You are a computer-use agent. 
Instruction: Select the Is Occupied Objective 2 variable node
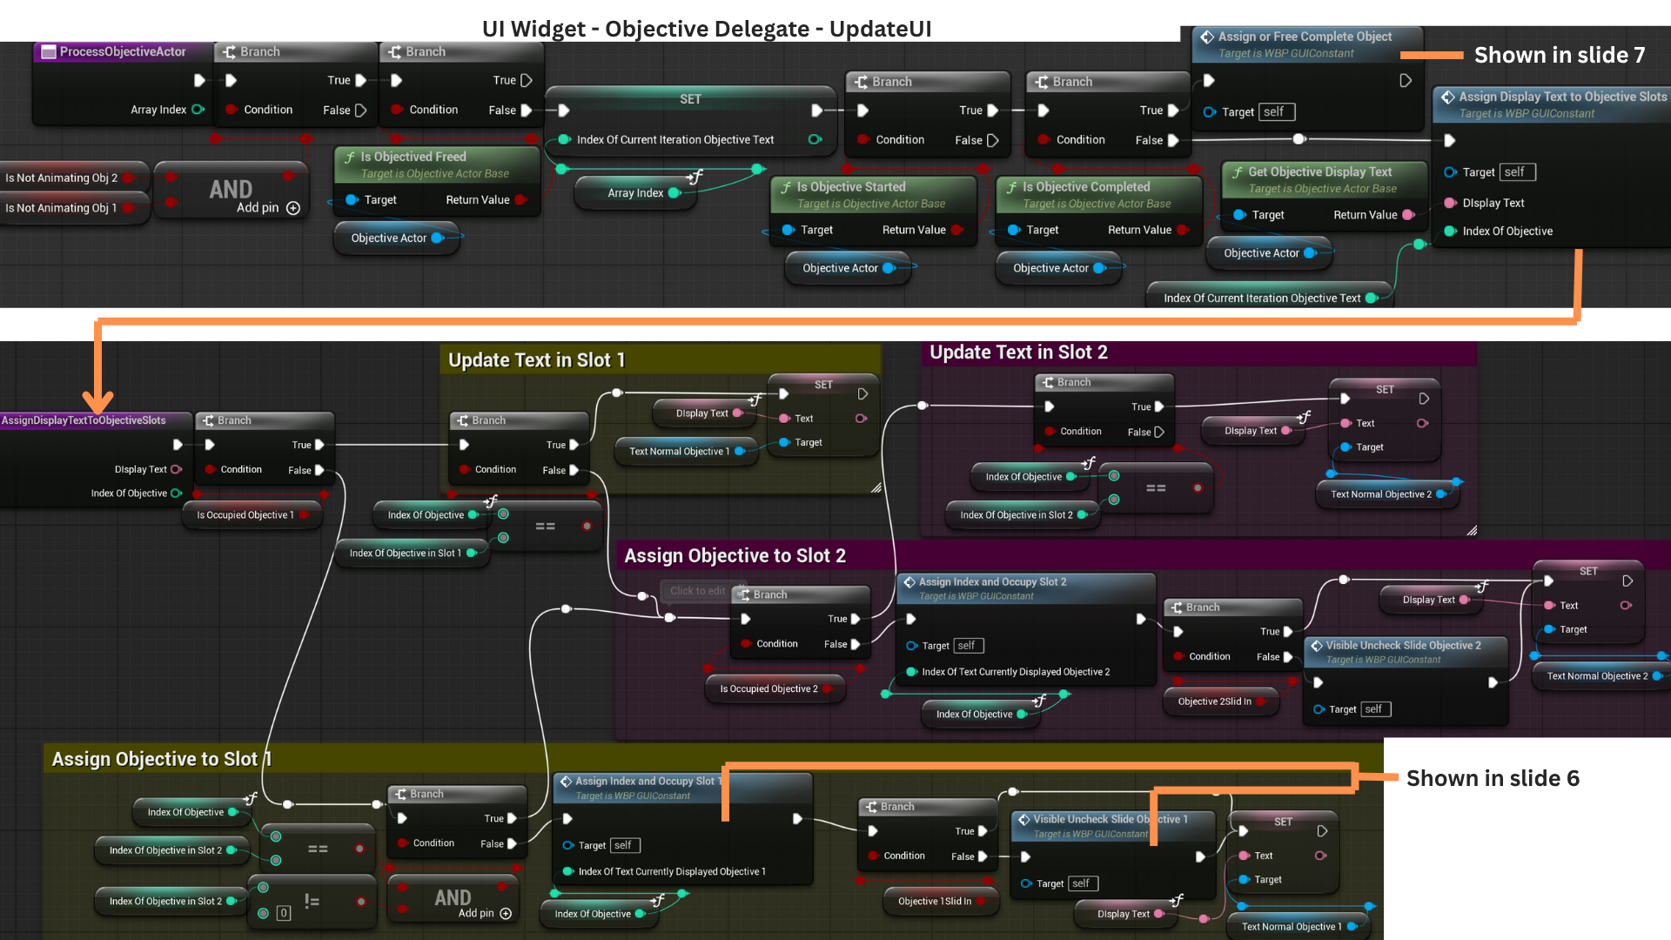[768, 689]
